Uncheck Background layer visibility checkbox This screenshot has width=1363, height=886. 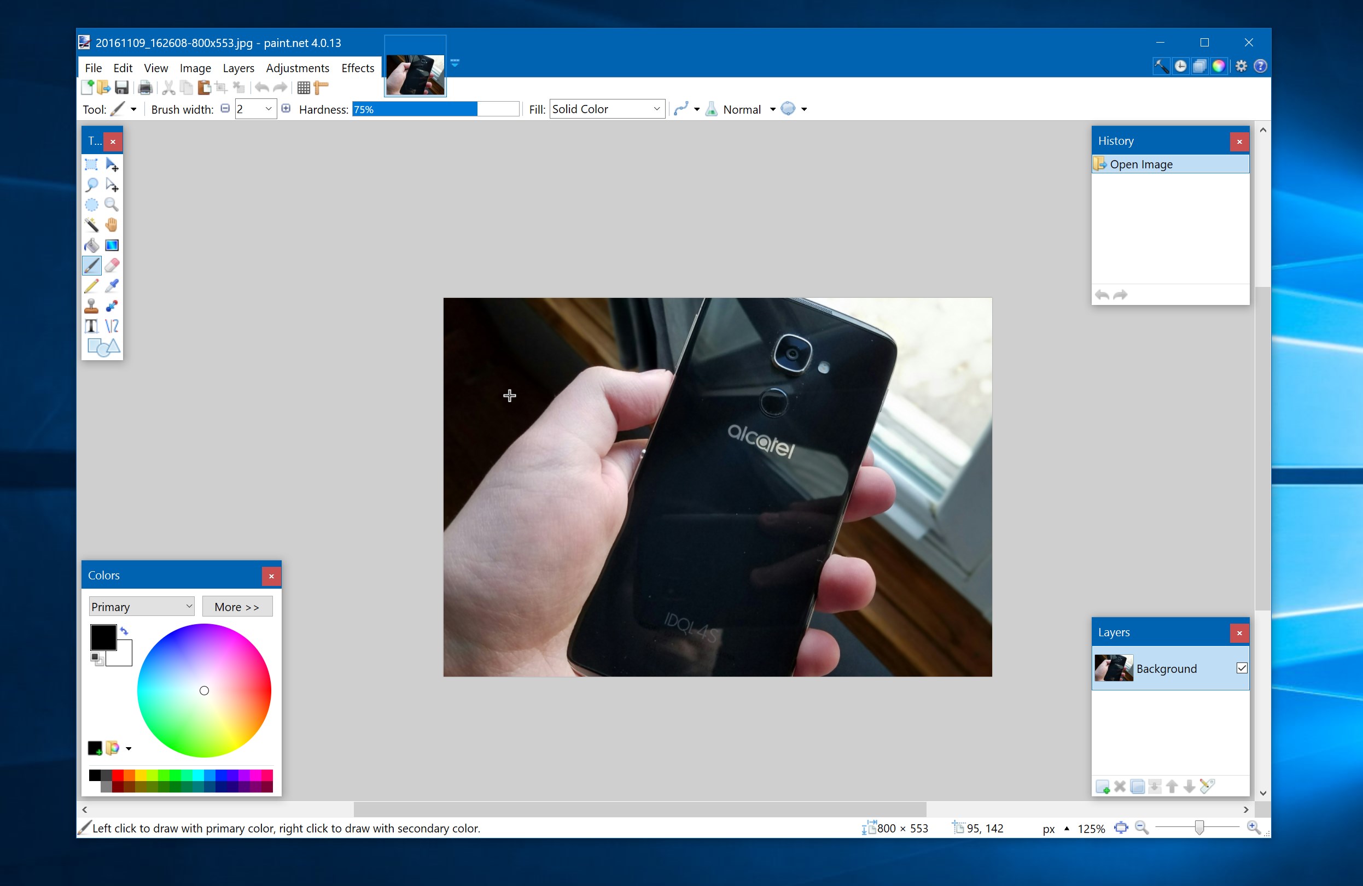click(1242, 668)
